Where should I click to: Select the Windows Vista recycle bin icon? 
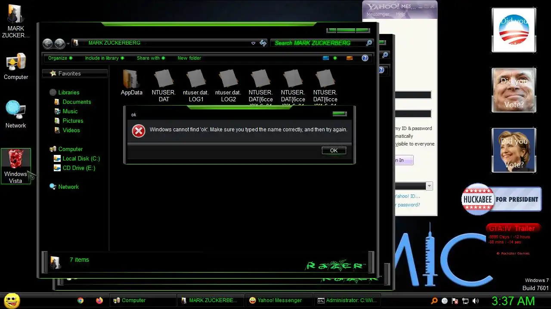click(16, 166)
